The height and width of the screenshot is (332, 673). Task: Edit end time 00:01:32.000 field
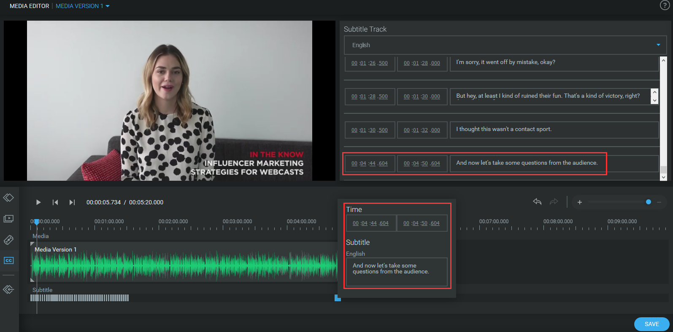pos(422,130)
